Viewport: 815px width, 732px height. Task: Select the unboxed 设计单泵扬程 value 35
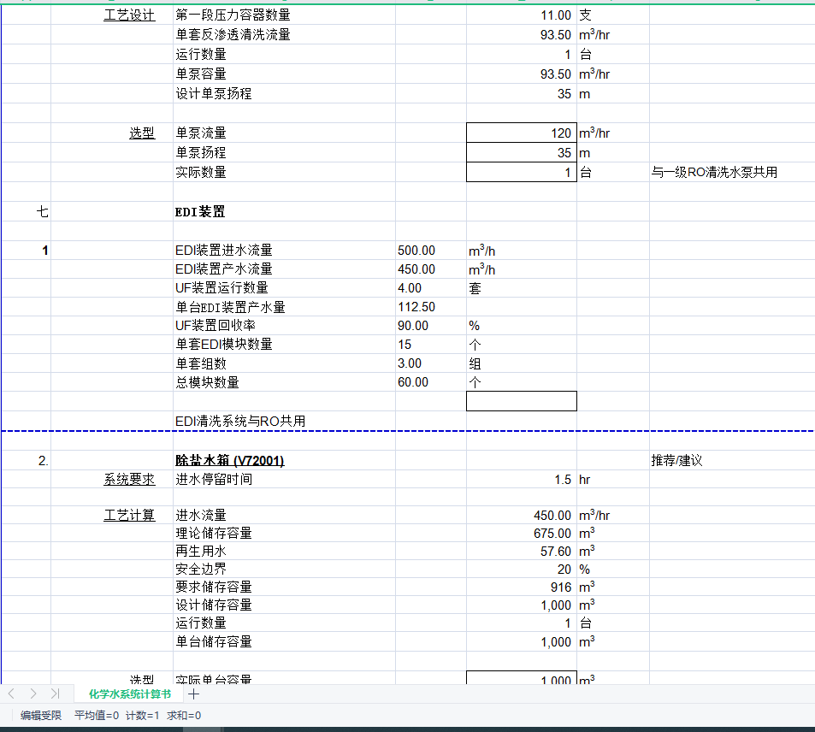(522, 93)
